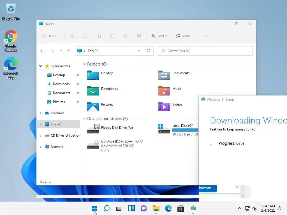The width and height of the screenshot is (287, 215).
Task: Open Task View on the taskbar
Action: coord(119,208)
